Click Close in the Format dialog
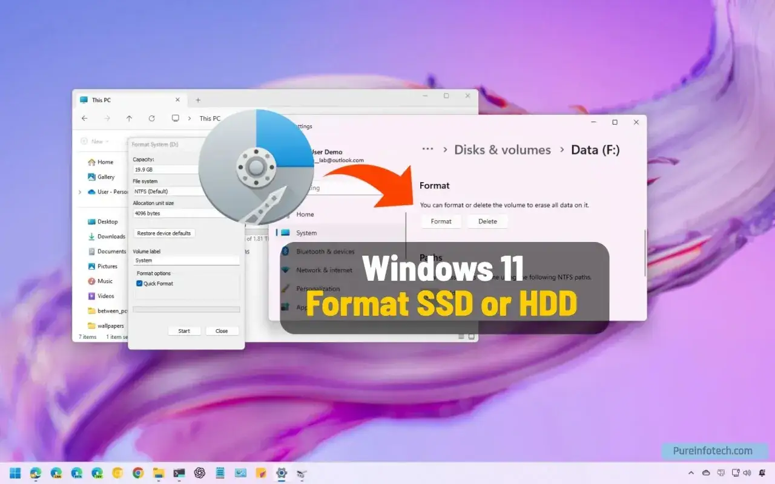The image size is (775, 484). tap(222, 331)
